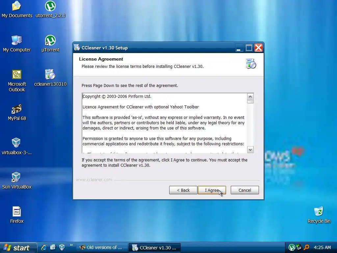
Task: Select the Firefox desktop icon
Action: coord(17,215)
